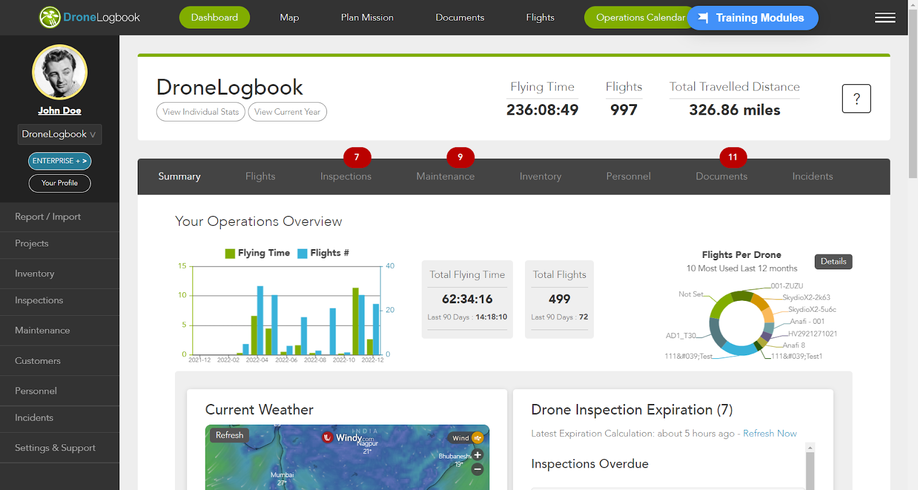Open Inventory sidebar item
This screenshot has width=918, height=490.
[60, 273]
